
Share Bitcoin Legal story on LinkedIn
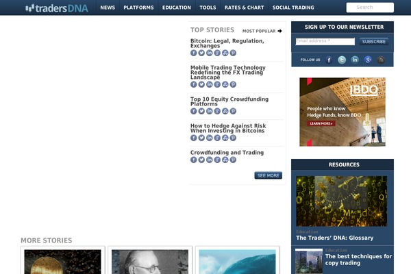point(209,53)
